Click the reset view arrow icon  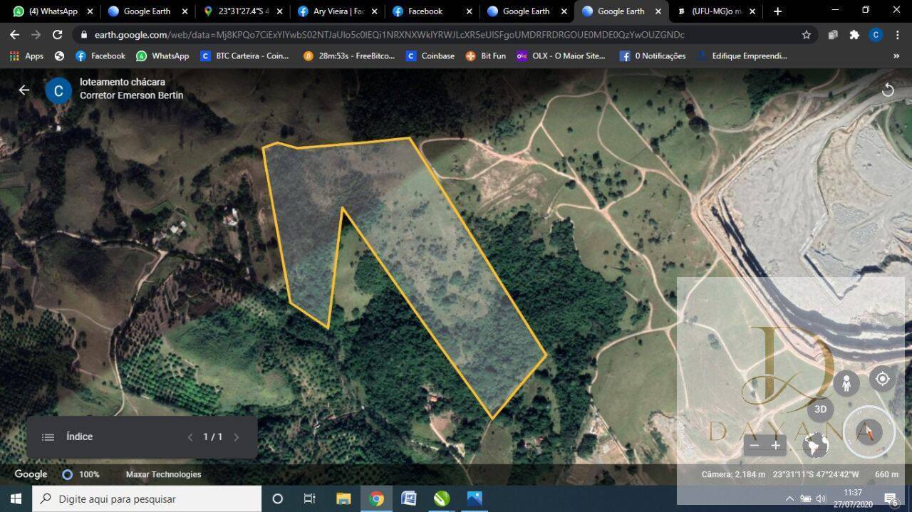click(x=888, y=90)
